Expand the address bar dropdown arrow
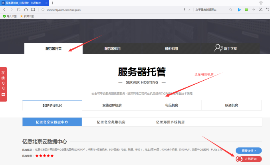This screenshot has height=165, width=270. (x=189, y=9)
